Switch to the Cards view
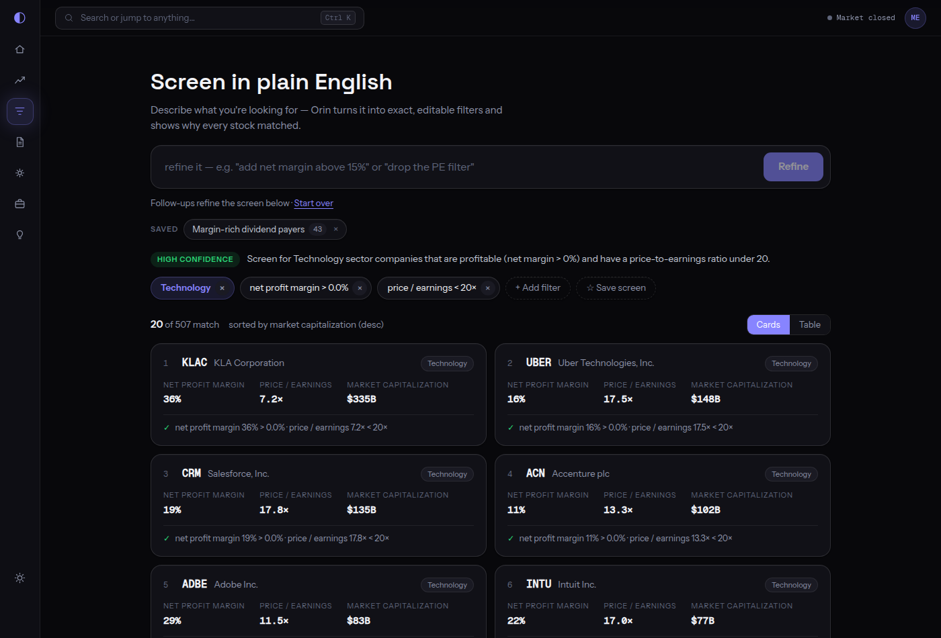Image resolution: width=941 pixels, height=638 pixels. (x=768, y=324)
